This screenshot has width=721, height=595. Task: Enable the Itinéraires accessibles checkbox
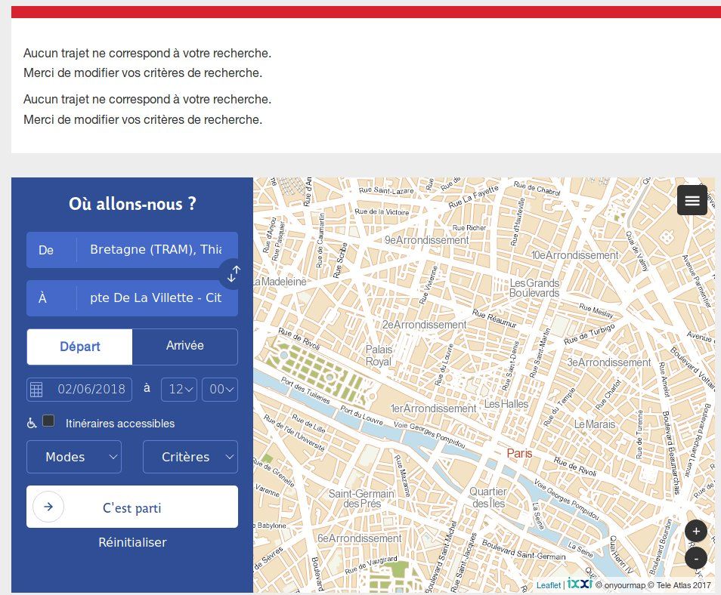48,421
